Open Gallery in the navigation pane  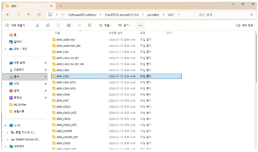click(x=15, y=42)
